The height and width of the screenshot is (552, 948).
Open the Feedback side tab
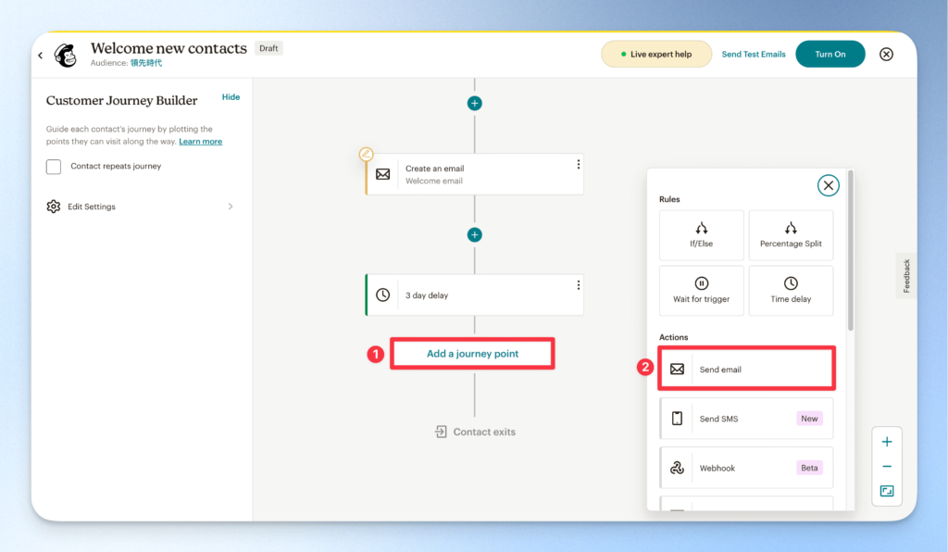[905, 276]
